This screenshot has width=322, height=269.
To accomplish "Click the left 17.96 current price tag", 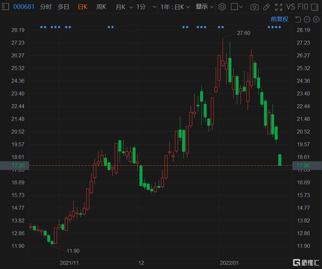I will pyautogui.click(x=15, y=165).
